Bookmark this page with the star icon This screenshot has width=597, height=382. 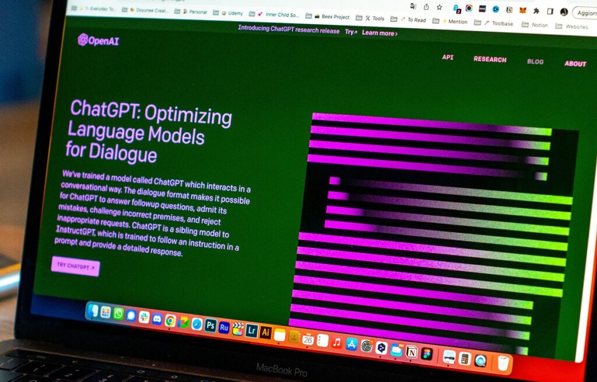439,8
